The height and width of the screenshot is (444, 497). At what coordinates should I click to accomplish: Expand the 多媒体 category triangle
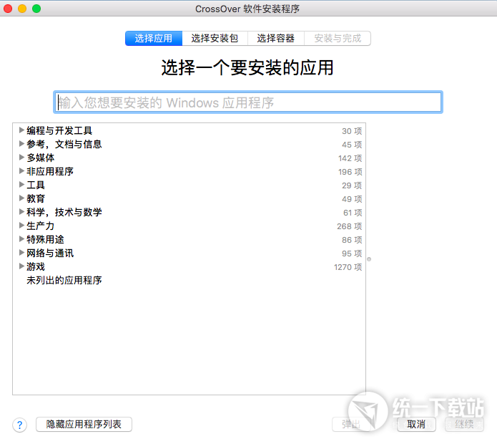point(21,157)
